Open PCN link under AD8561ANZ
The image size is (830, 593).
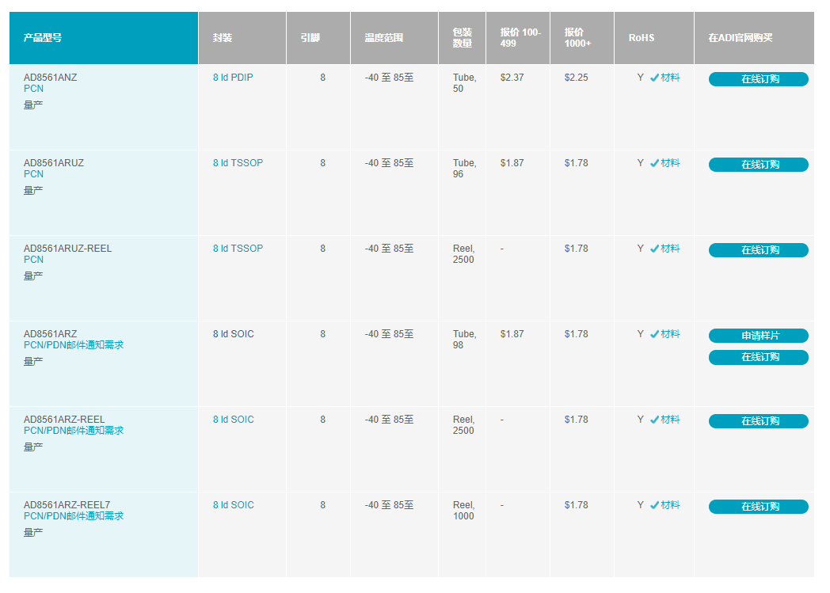[33, 89]
